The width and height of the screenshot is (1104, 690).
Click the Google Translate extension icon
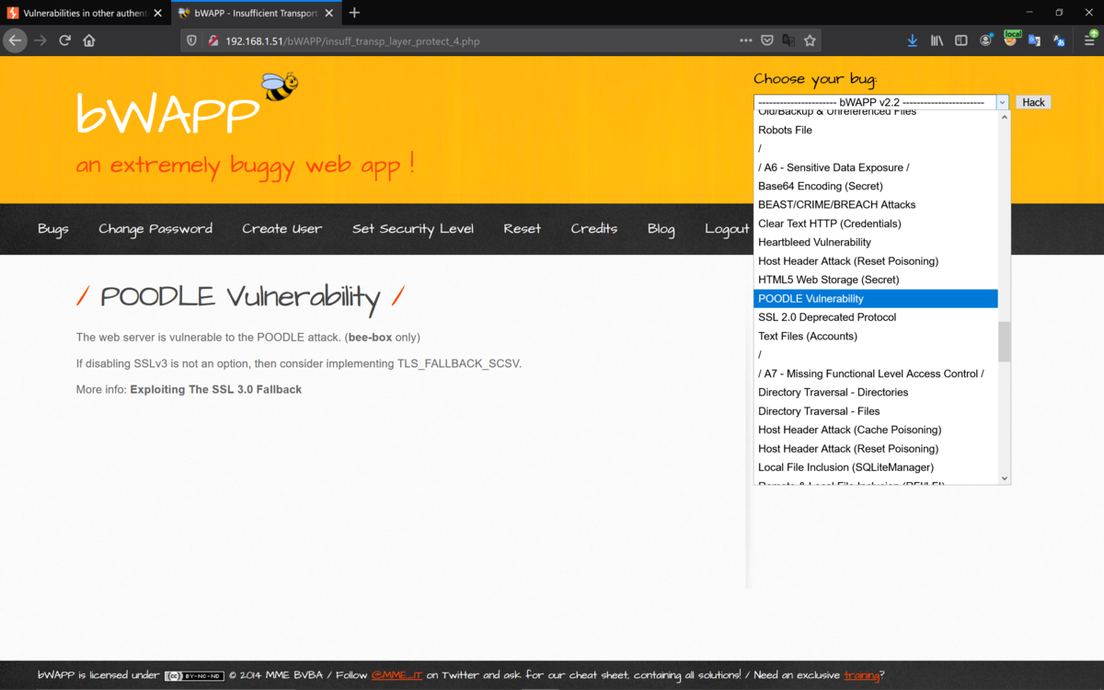point(1034,40)
